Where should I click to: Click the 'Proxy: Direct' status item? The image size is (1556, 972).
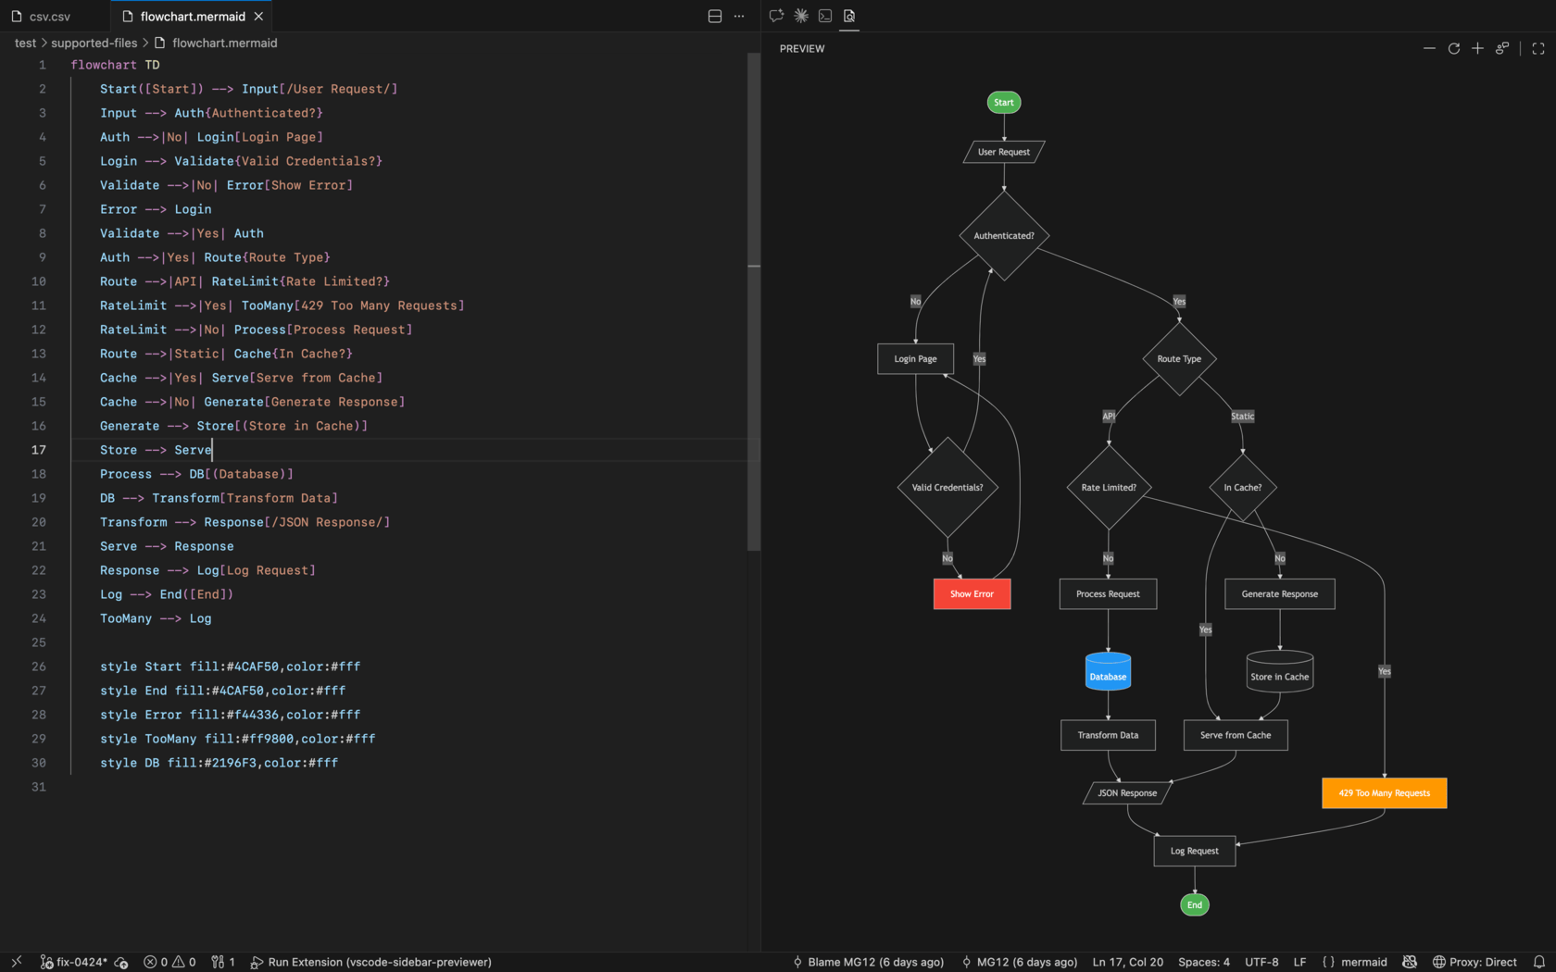click(1474, 962)
